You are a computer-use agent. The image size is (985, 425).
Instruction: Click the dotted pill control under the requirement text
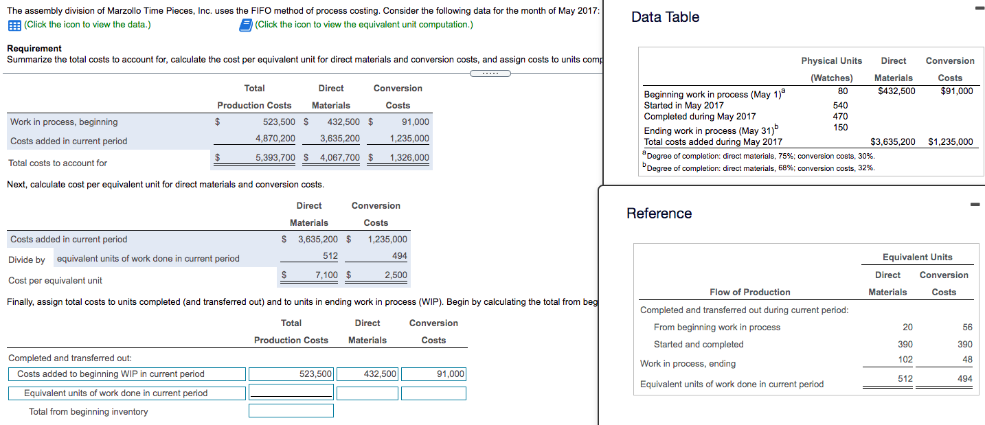pyautogui.click(x=491, y=72)
